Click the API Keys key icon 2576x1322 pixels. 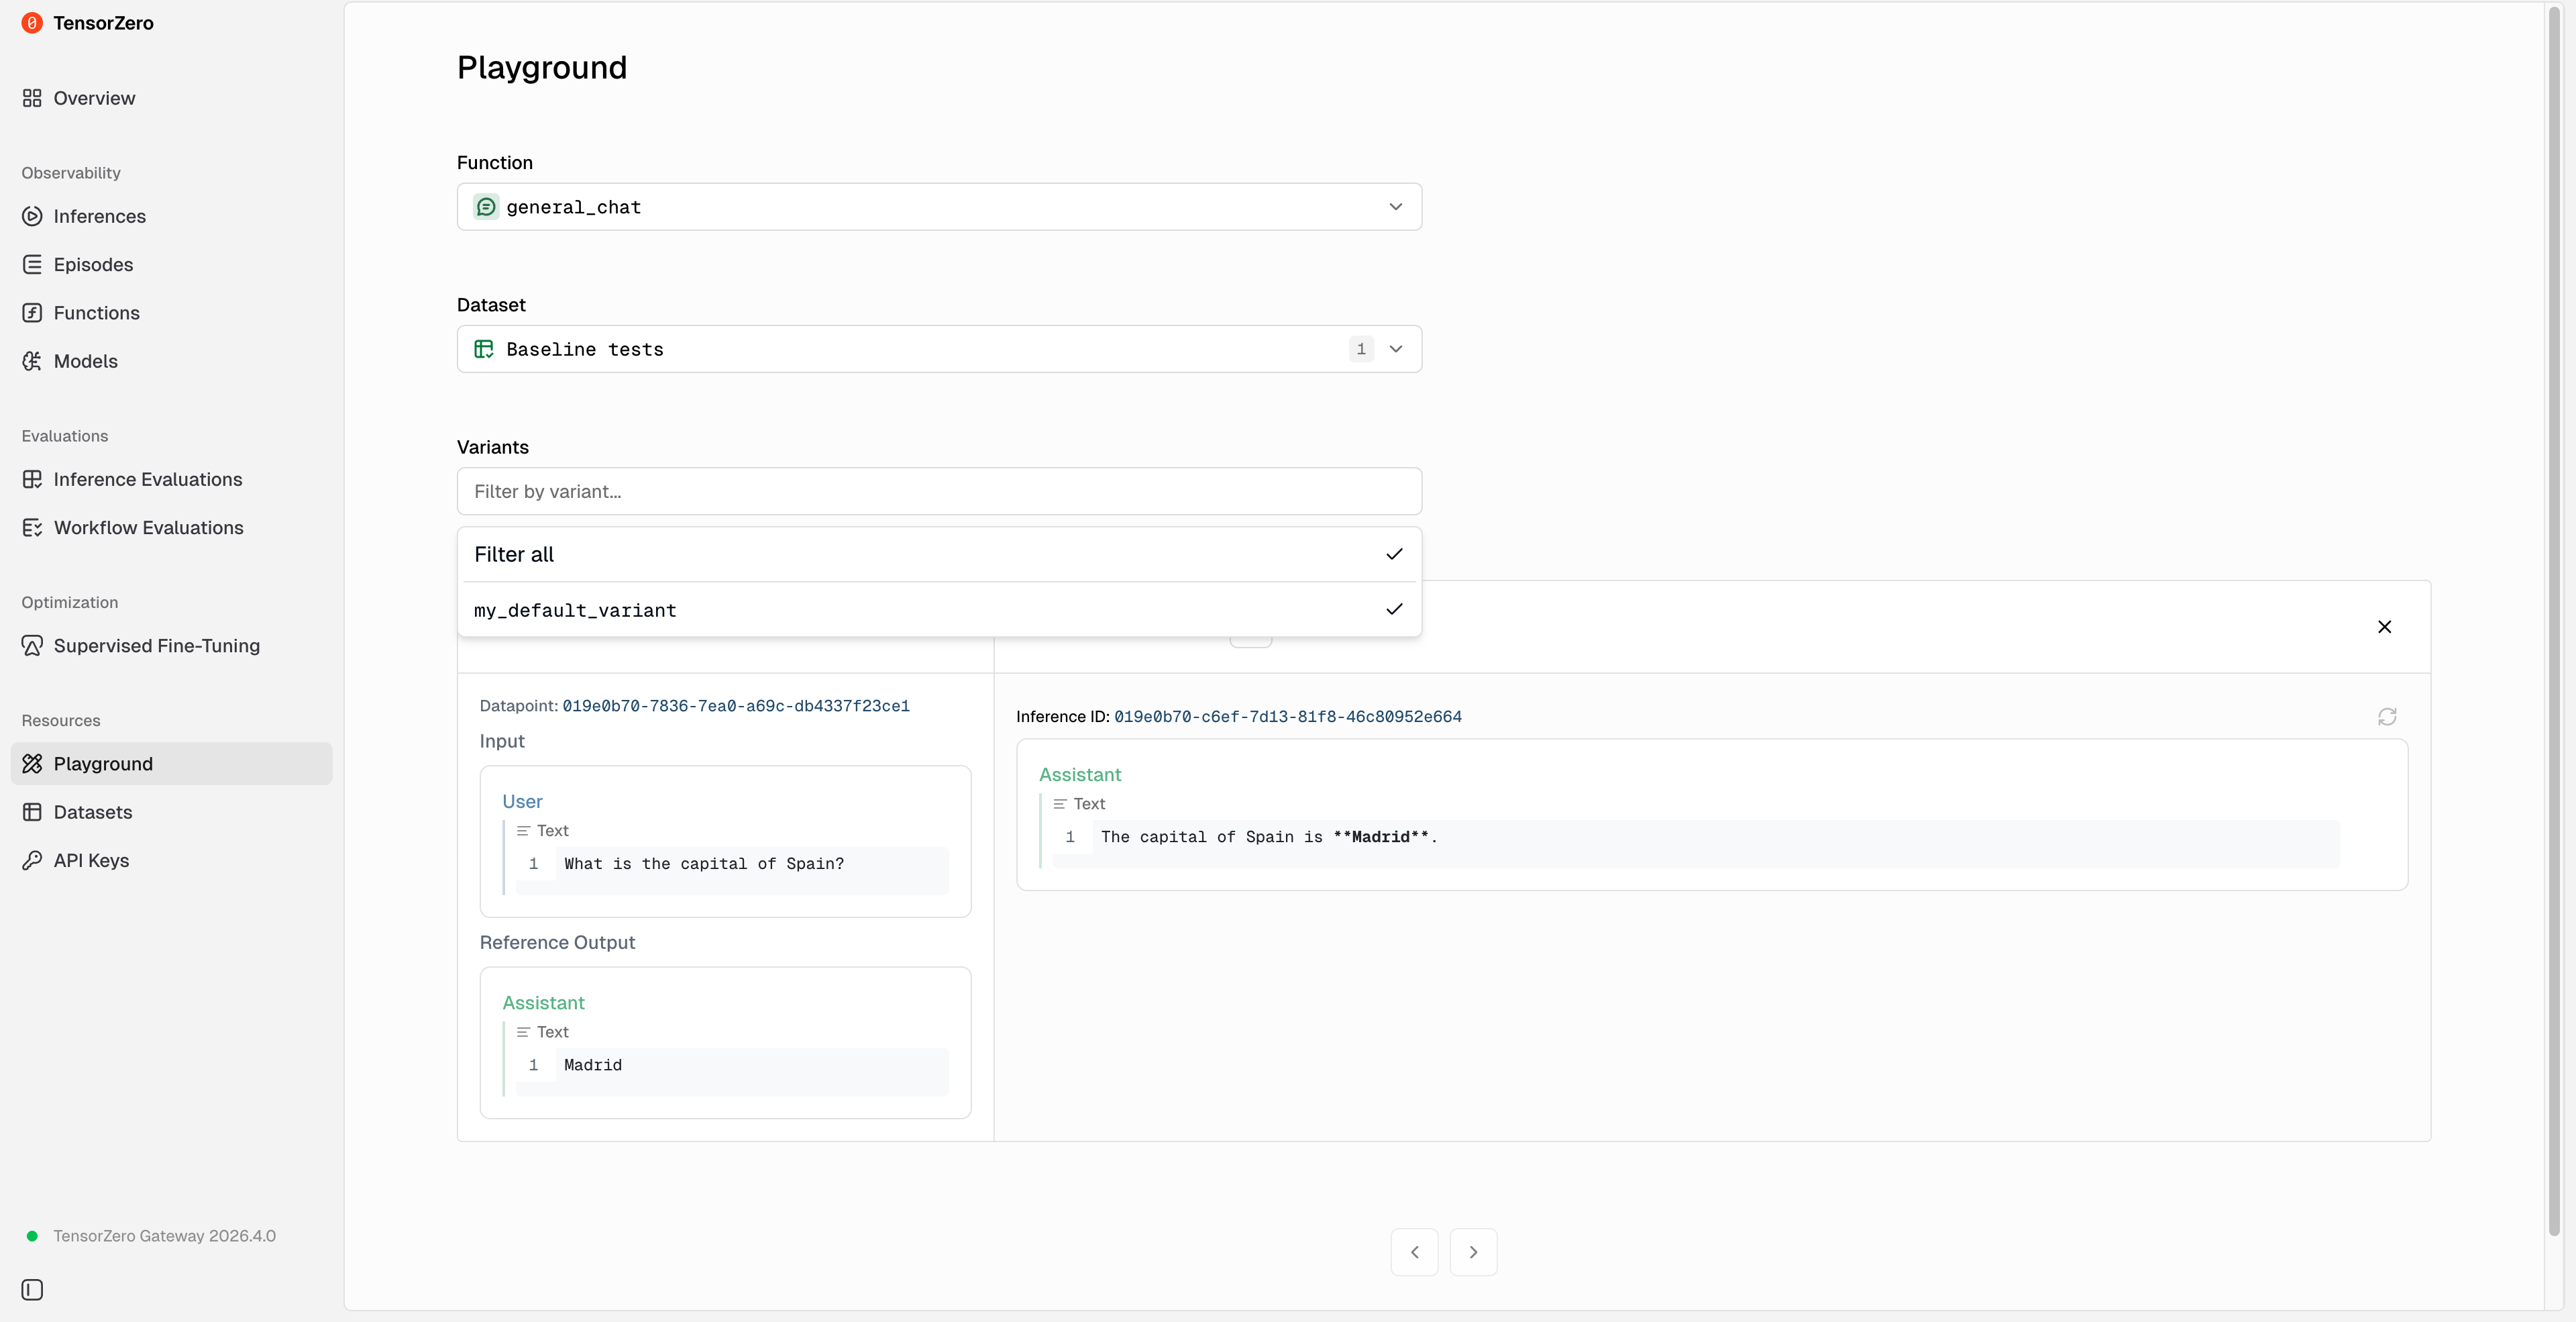click(x=32, y=861)
